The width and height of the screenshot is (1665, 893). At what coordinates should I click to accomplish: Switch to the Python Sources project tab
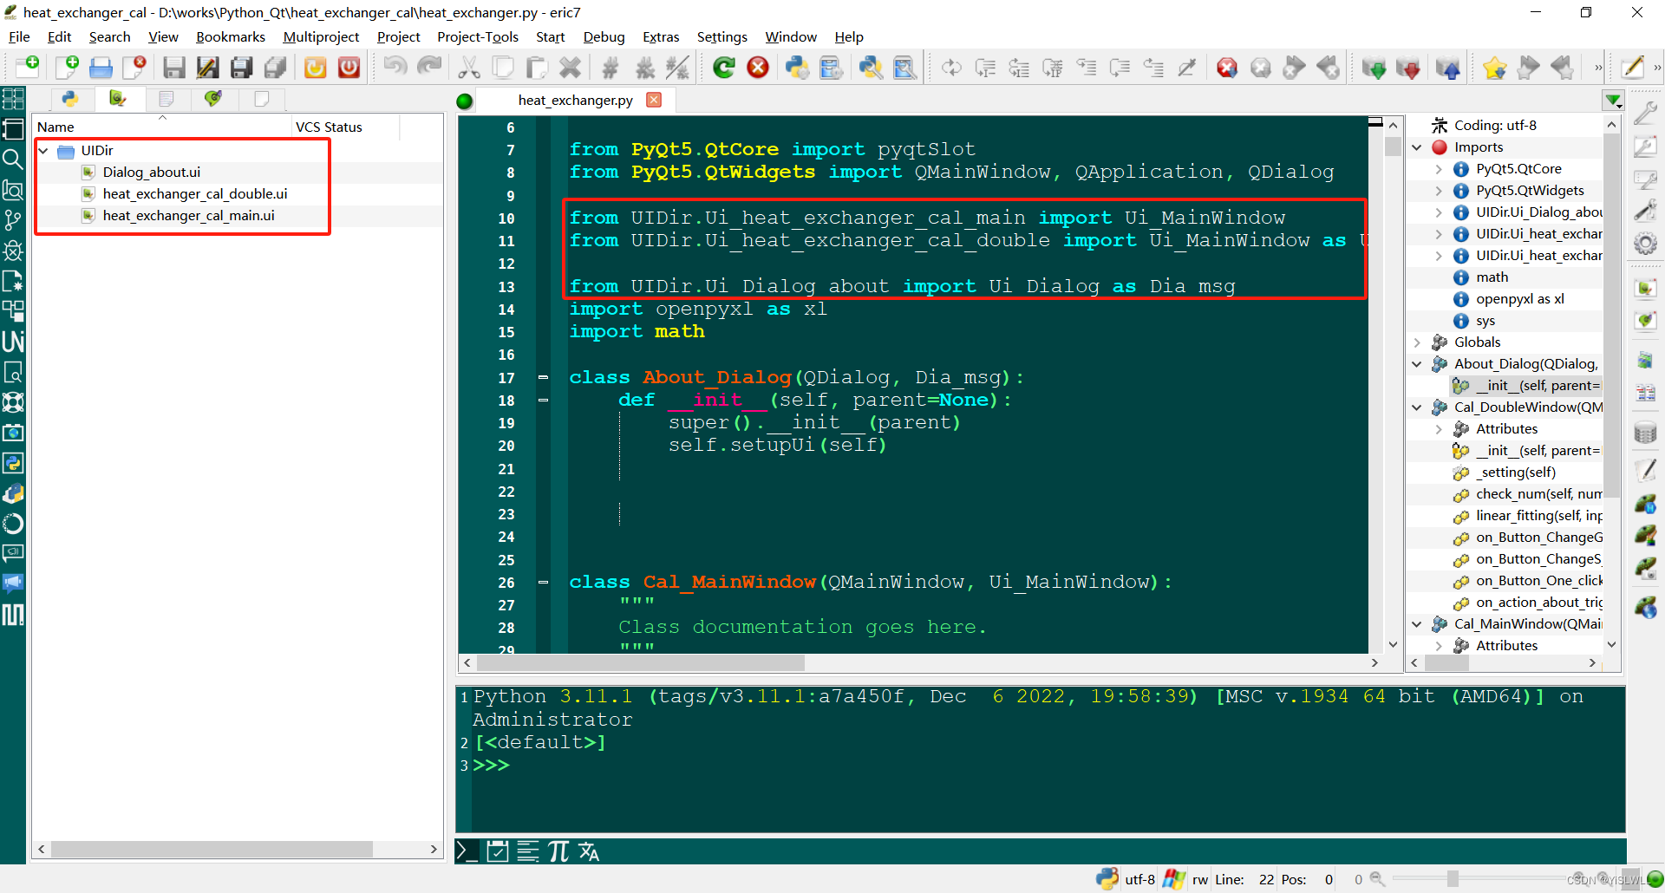(70, 99)
